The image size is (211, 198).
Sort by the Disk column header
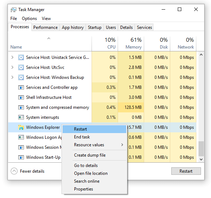(x=157, y=44)
